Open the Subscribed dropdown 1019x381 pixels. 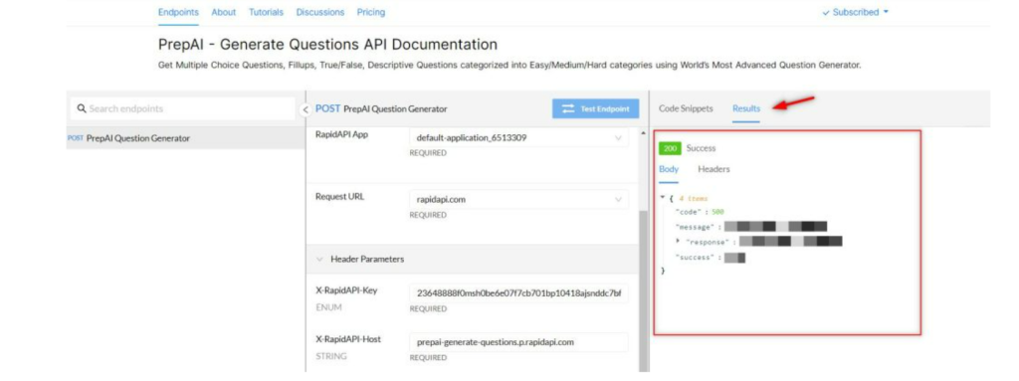coord(855,12)
